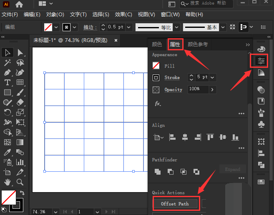
Task: Select the Free Transform tool
Action: (20, 122)
